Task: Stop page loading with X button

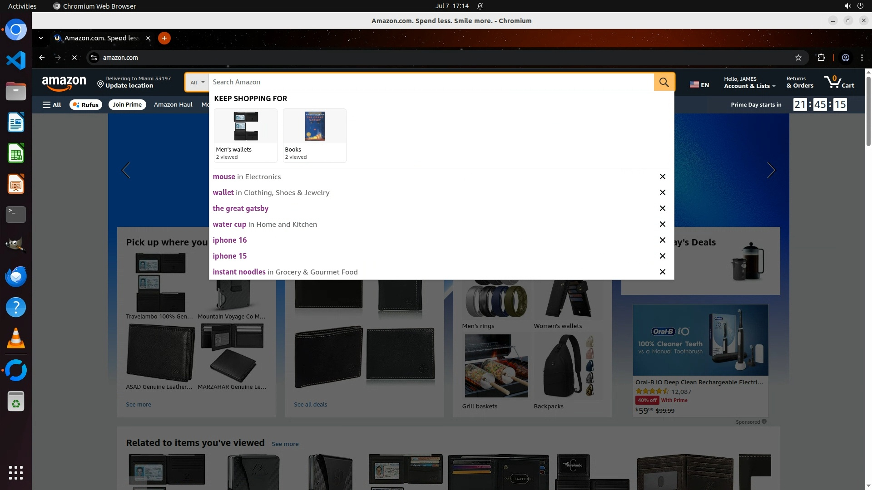Action: click(x=74, y=58)
